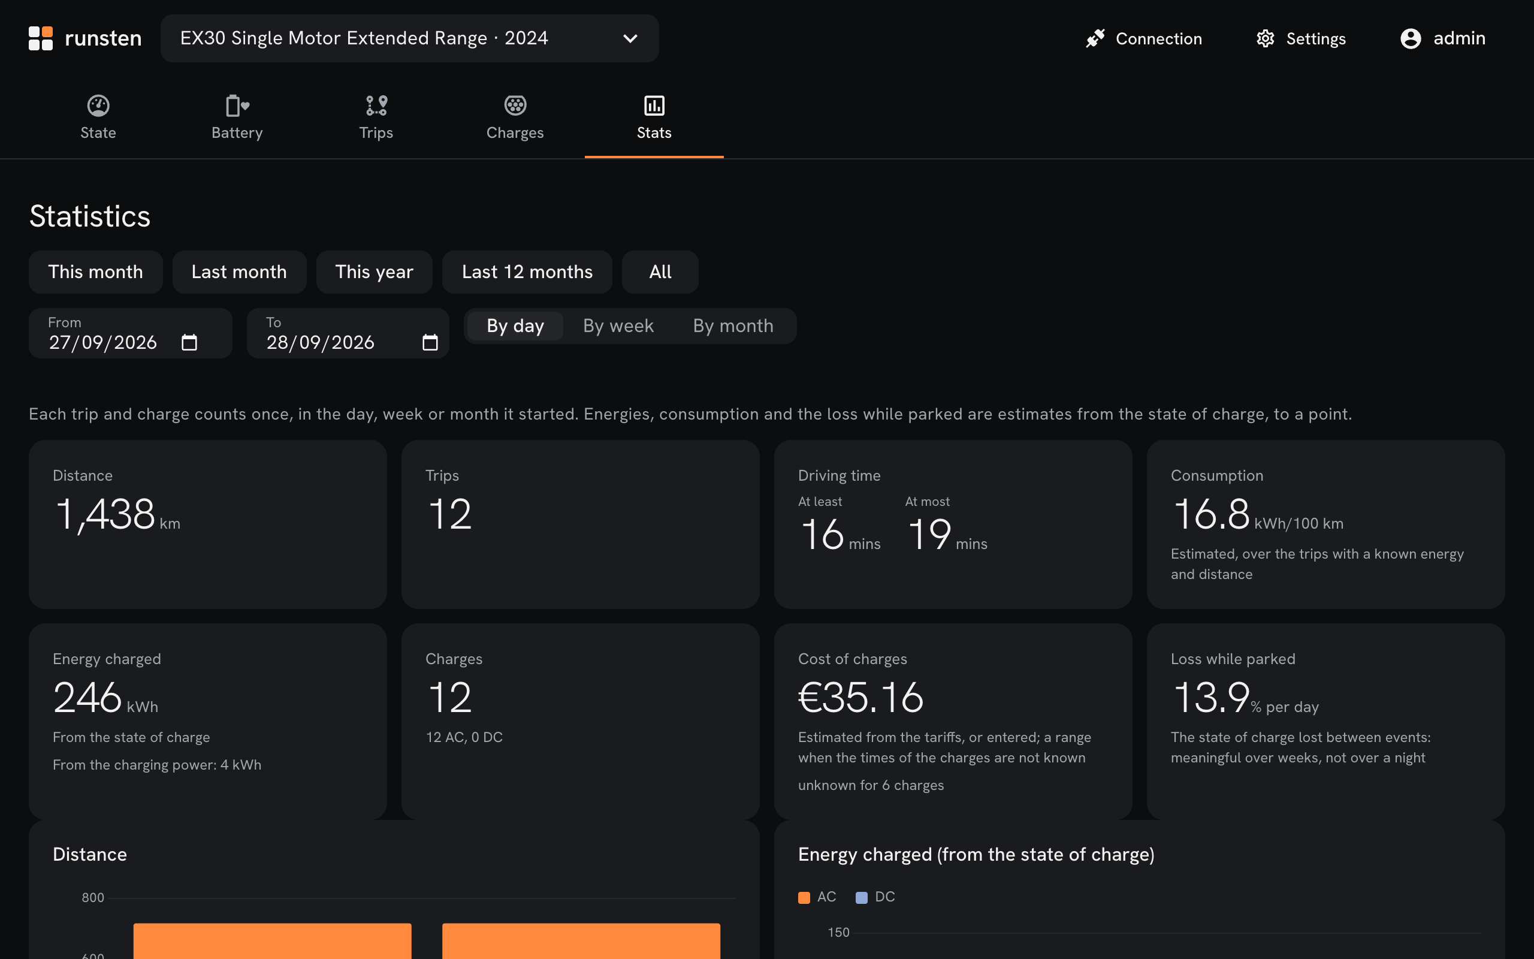Open the From date calendar picker

point(189,342)
